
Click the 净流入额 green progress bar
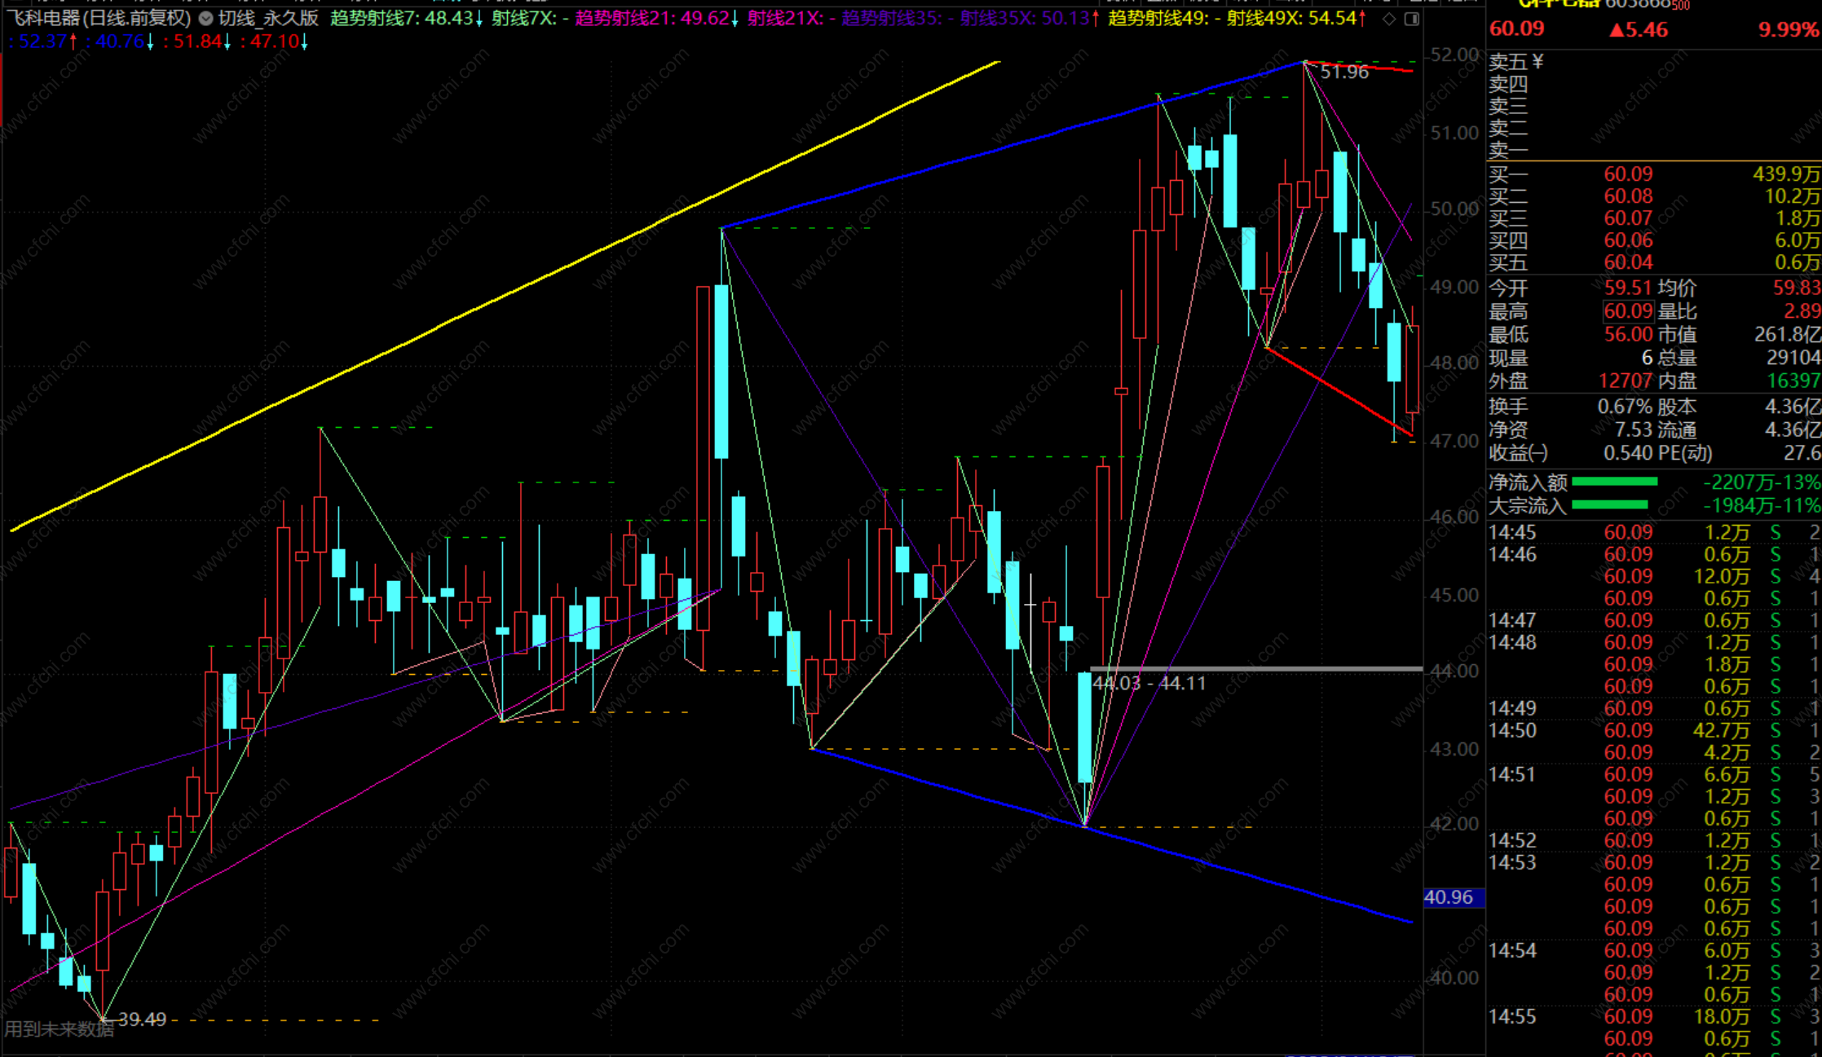coord(1614,482)
